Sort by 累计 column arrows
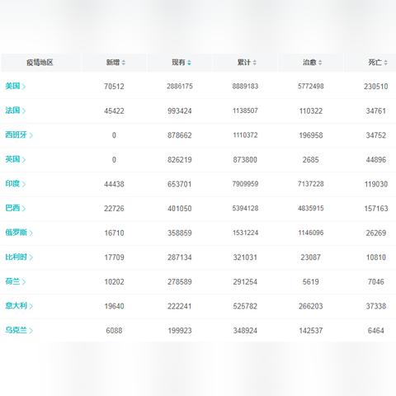Viewport: 396px width, 396px height. click(x=255, y=63)
